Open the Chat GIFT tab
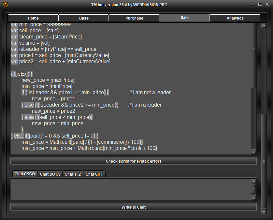Screen dimensions: 273x220 click(x=94, y=174)
